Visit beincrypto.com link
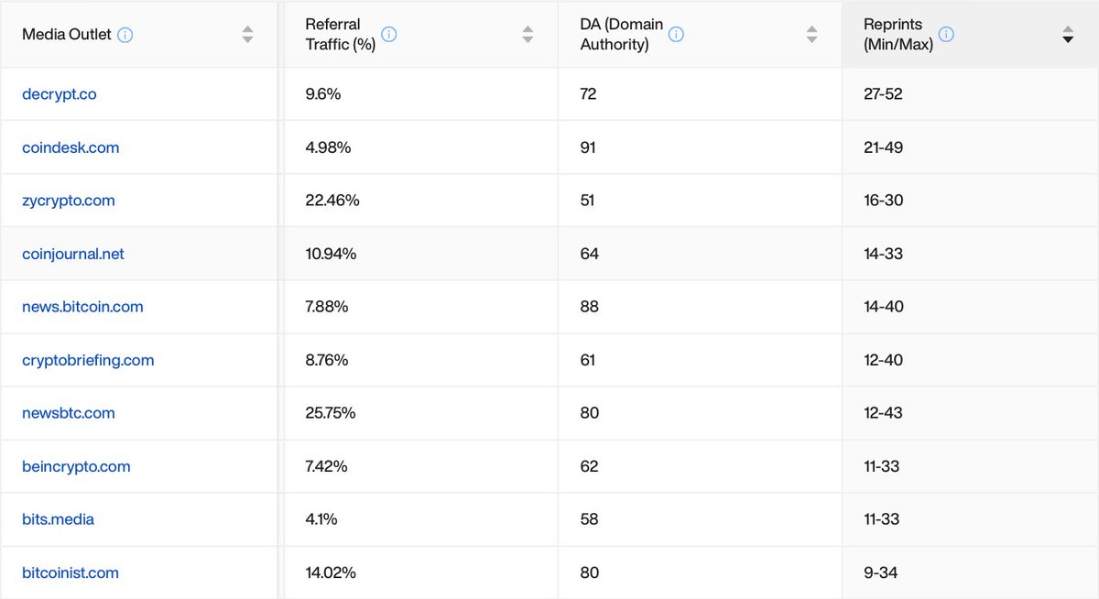The width and height of the screenshot is (1099, 599). point(76,466)
